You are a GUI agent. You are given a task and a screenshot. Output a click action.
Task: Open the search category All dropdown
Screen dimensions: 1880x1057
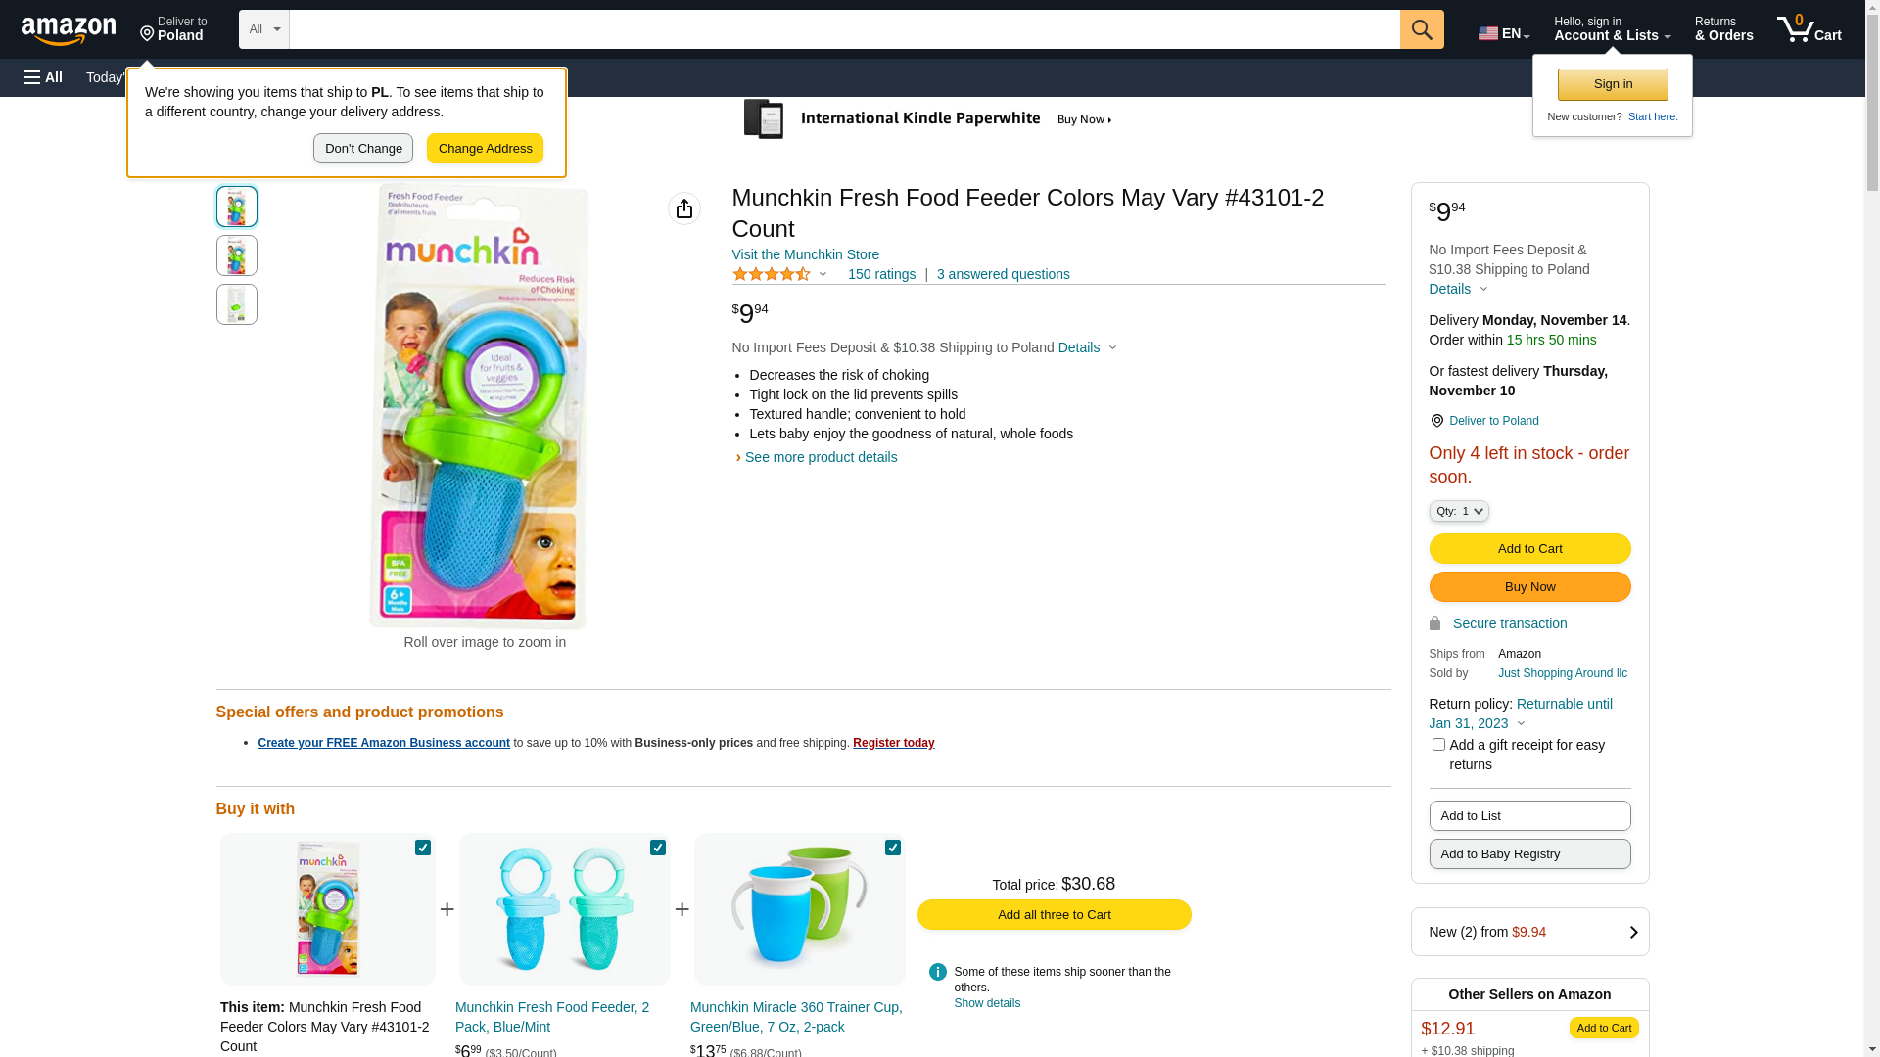point(263,29)
